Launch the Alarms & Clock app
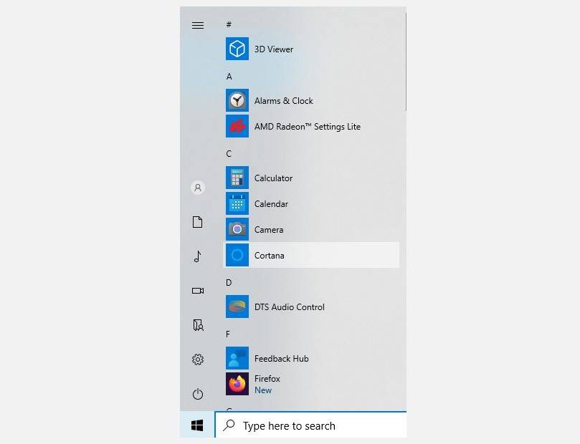The image size is (580, 444). [x=284, y=100]
